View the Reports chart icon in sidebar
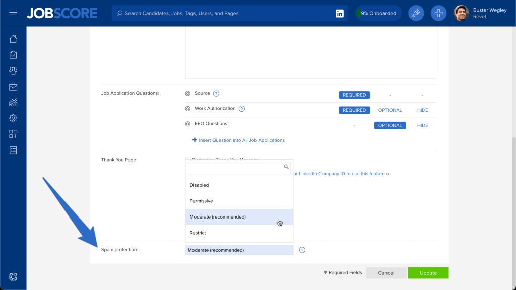This screenshot has height=290, width=516. [13, 102]
